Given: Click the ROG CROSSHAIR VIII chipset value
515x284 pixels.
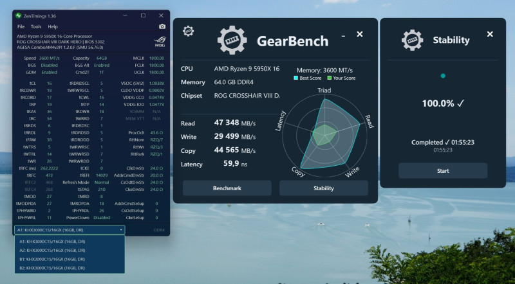Looking at the screenshot, I should 247,96.
